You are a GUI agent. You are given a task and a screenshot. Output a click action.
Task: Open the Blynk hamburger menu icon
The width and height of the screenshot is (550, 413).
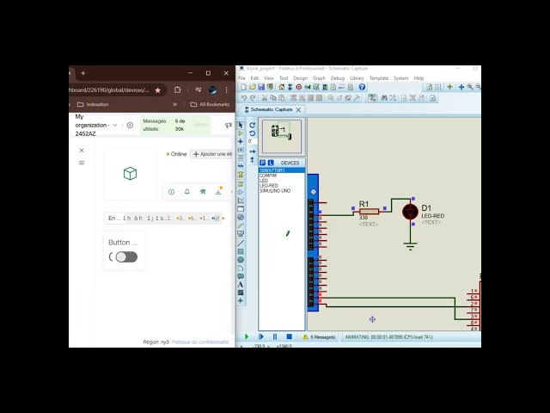(x=82, y=163)
